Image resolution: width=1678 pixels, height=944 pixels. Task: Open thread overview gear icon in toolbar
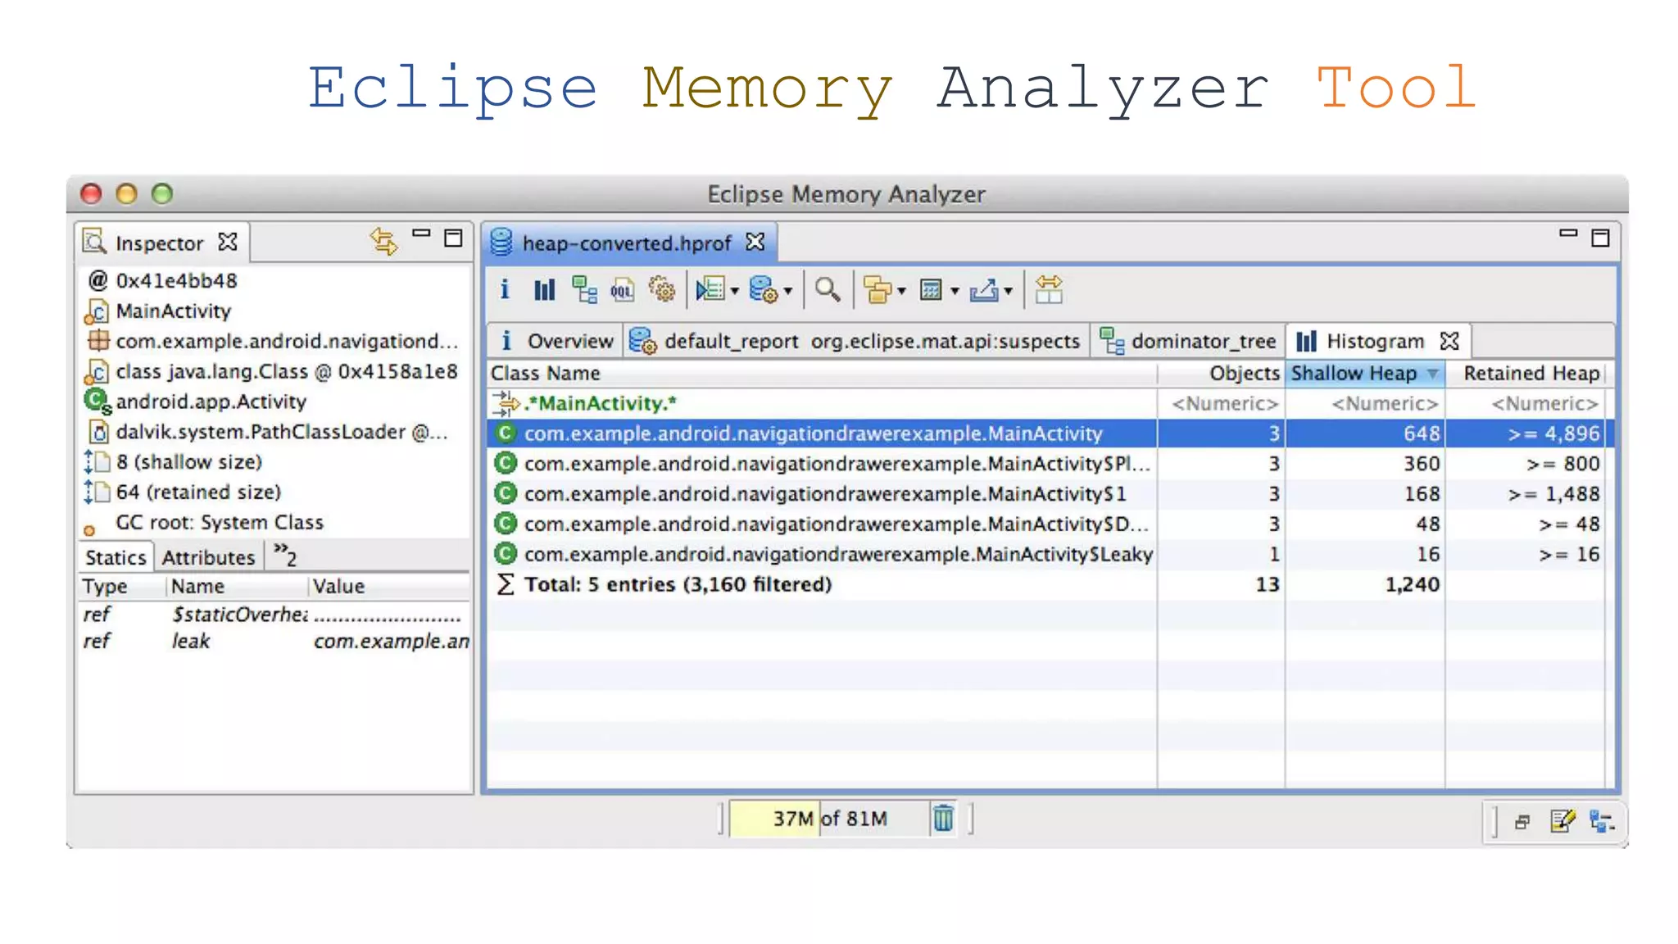pos(661,289)
